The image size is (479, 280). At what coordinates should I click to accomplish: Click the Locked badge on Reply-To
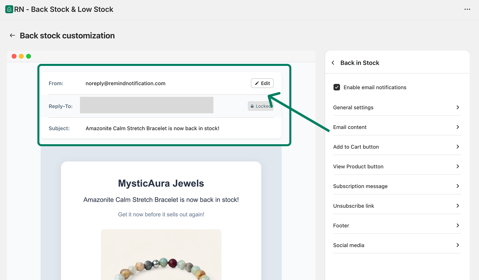point(260,106)
